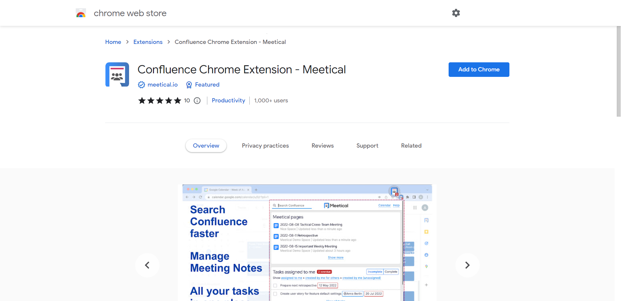621x301 pixels.
Task: Open the meetical.io publisher link
Action: (x=163, y=85)
